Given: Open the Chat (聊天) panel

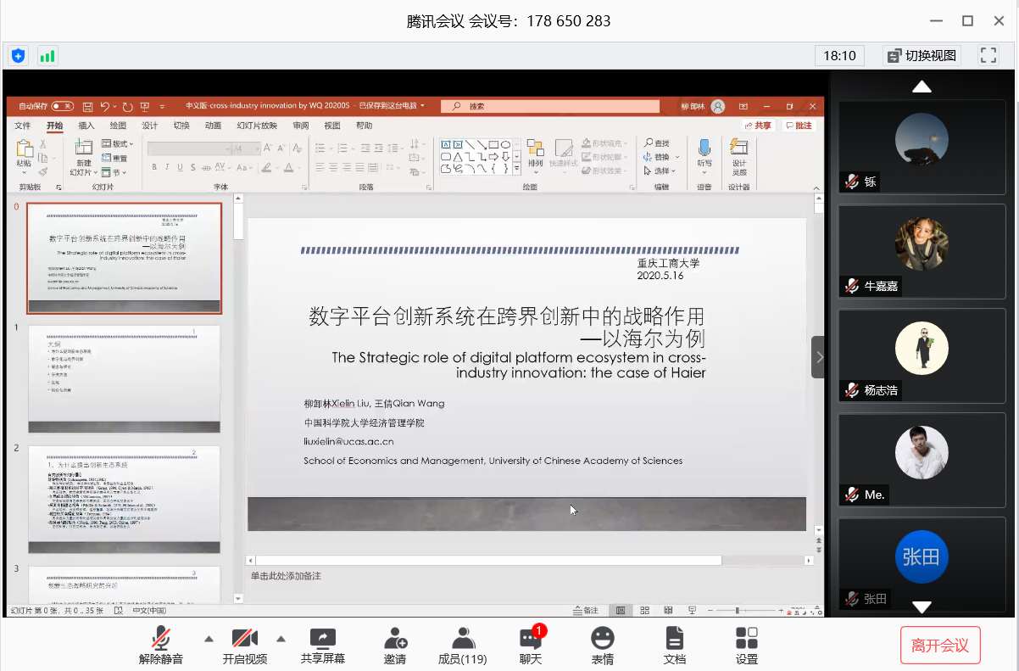Looking at the screenshot, I should click(x=531, y=639).
